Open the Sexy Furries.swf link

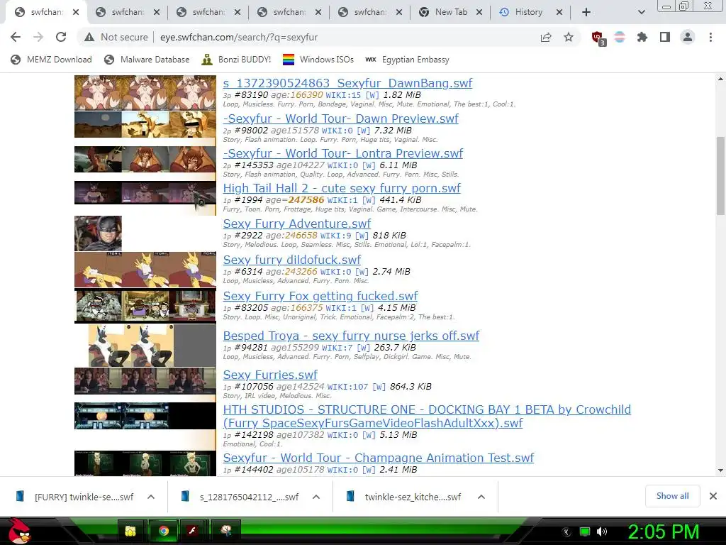pyautogui.click(x=270, y=375)
